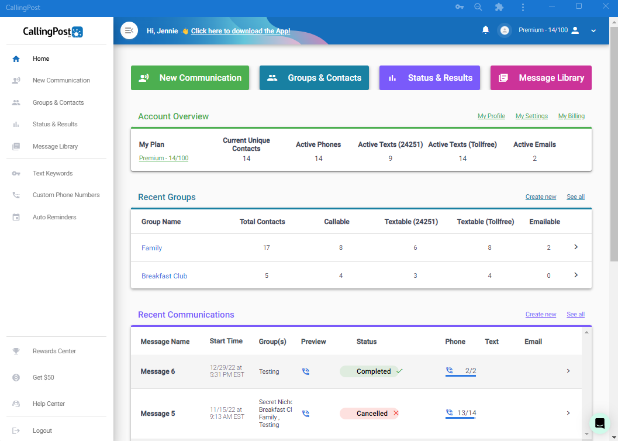The image size is (618, 441).
Task: Open Auto Reminders via its calendar icon
Action: 16,217
